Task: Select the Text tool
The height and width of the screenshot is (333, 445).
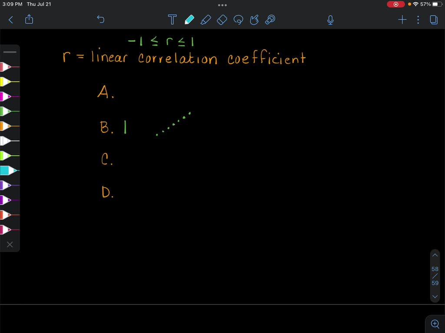Action: (x=172, y=20)
